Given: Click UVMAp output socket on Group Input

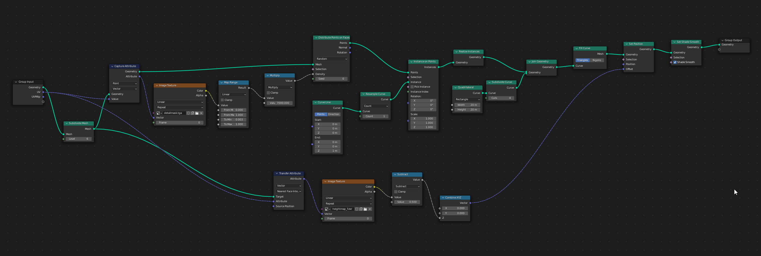Looking at the screenshot, I should click(43, 97).
